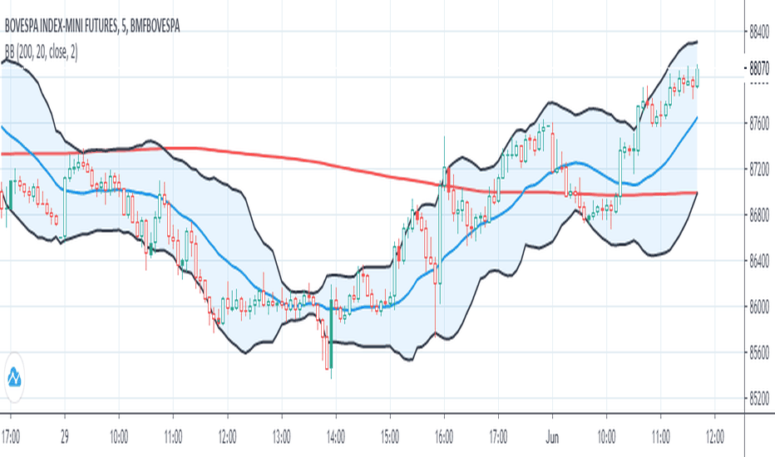The image size is (775, 457).
Task: Select the 88400 price axis label
Action: 759,33
